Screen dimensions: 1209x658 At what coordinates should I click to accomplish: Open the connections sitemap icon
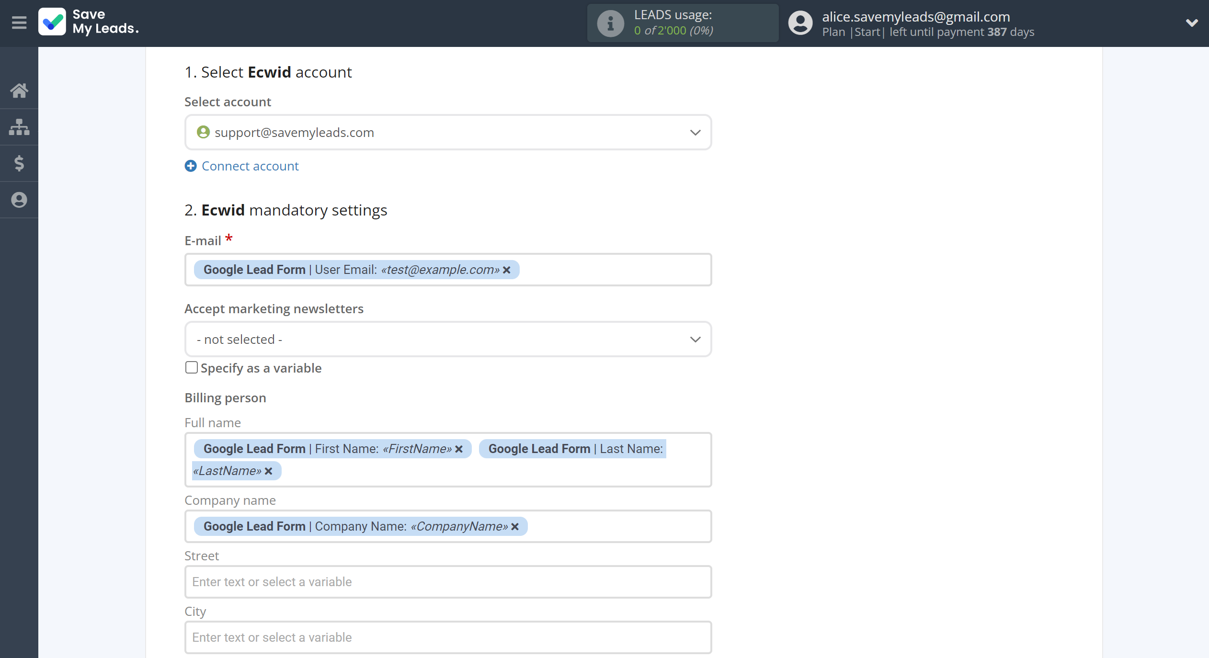coord(19,127)
